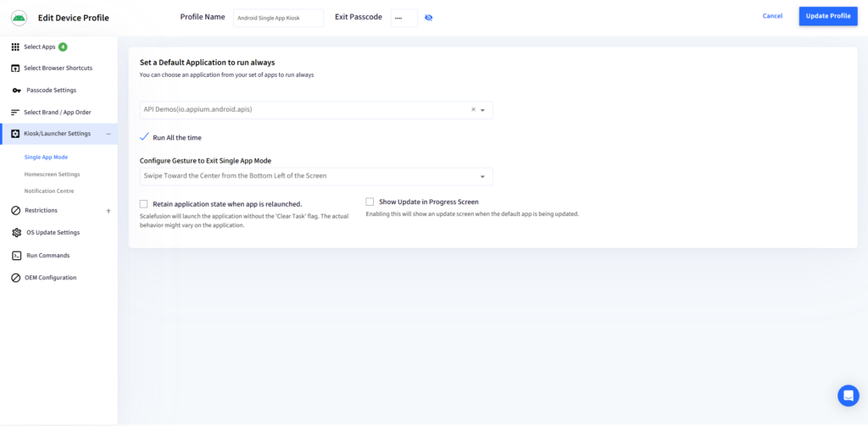Click the Passcode Settings key icon
868x426 pixels.
coord(17,90)
